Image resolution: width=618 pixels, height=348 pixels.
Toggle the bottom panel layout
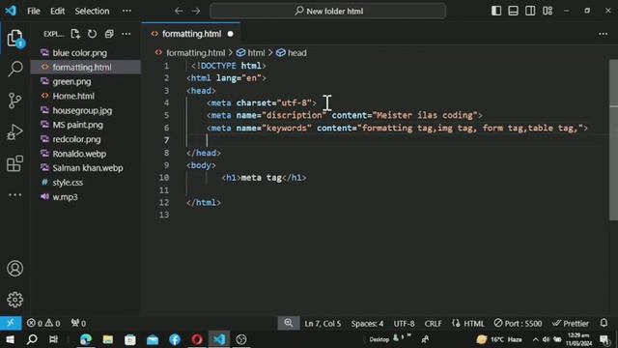513,11
